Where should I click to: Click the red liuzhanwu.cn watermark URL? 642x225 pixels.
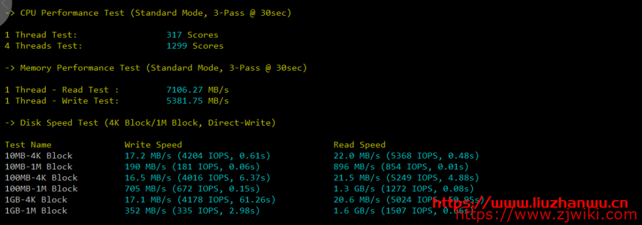[530, 202]
